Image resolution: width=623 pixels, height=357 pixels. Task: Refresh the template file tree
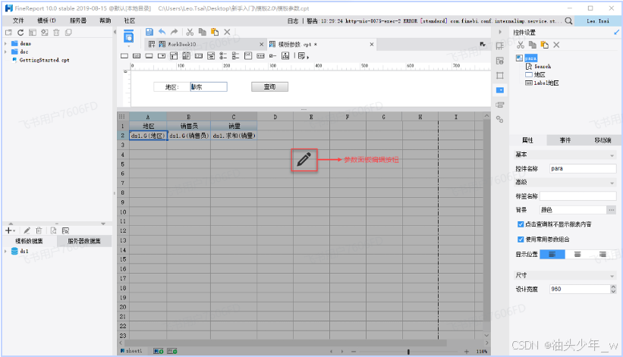(20, 33)
